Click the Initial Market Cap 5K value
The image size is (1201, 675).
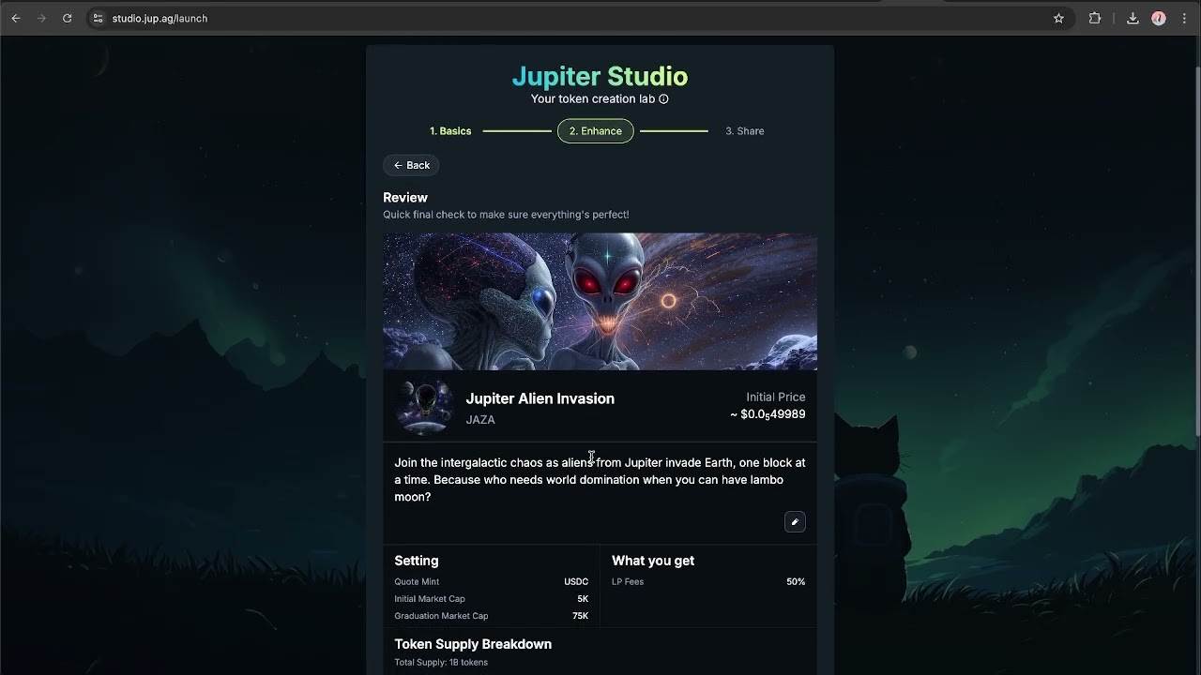click(x=583, y=599)
